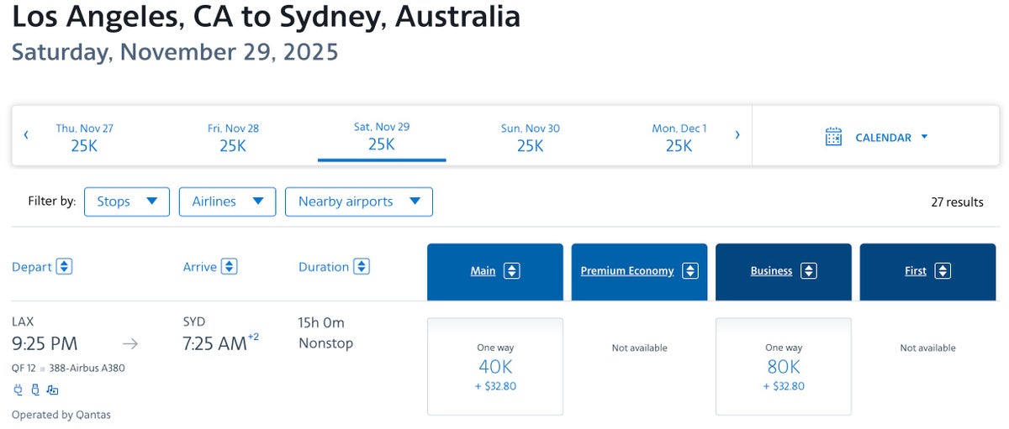This screenshot has width=1009, height=429.
Task: Select the Thu, Nov 27 date tab
Action: pyautogui.click(x=84, y=137)
